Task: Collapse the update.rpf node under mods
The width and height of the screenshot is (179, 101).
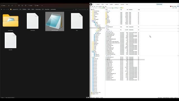Action: (95, 25)
